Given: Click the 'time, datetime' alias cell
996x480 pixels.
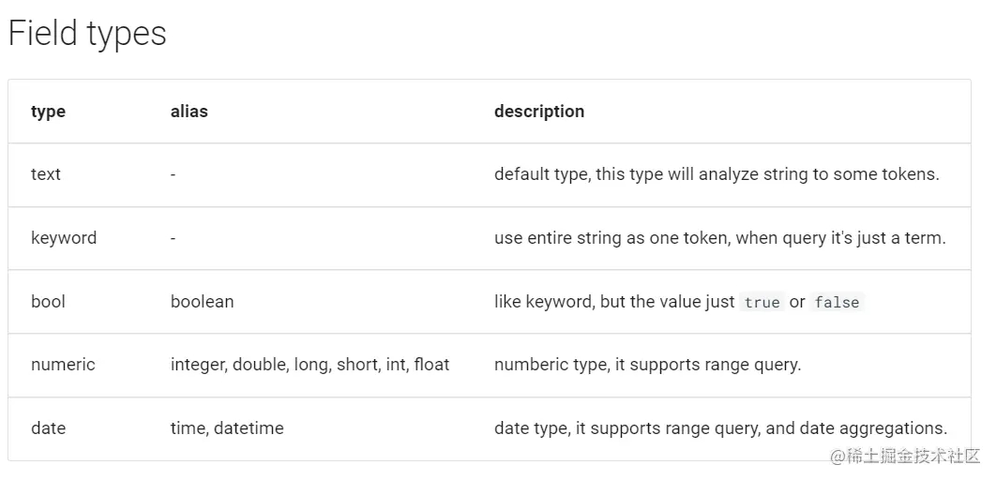Looking at the screenshot, I should 227,427.
